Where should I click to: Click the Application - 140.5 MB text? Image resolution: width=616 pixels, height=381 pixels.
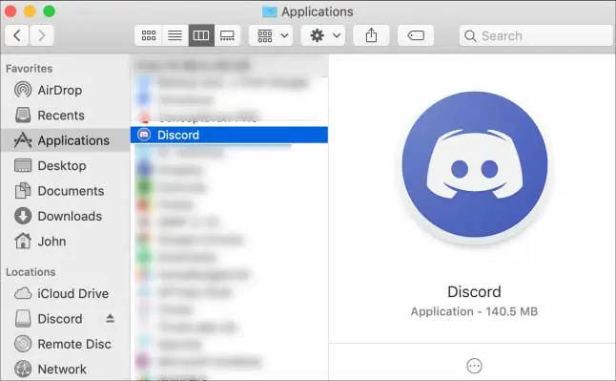pos(474,311)
